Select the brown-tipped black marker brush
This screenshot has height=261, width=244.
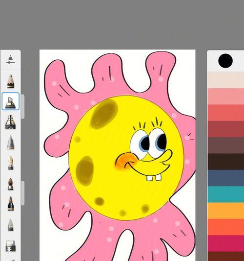coord(11,203)
